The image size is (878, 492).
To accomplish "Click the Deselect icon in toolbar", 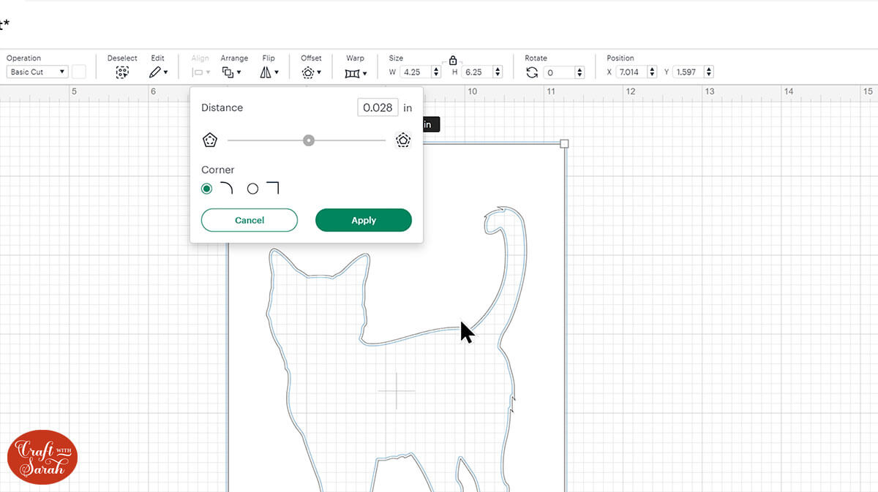I will 122,72.
